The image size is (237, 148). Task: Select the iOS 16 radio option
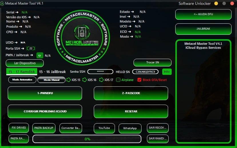85,80
